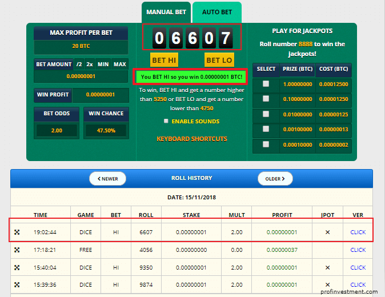
Task: Edit the bet amount field 0.00000001
Action: [81, 77]
